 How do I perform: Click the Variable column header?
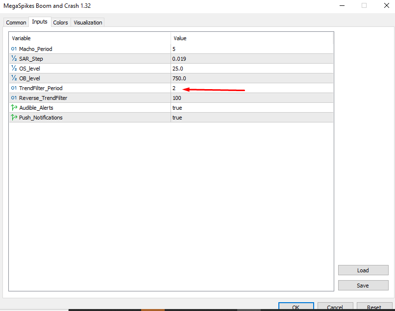(90, 38)
